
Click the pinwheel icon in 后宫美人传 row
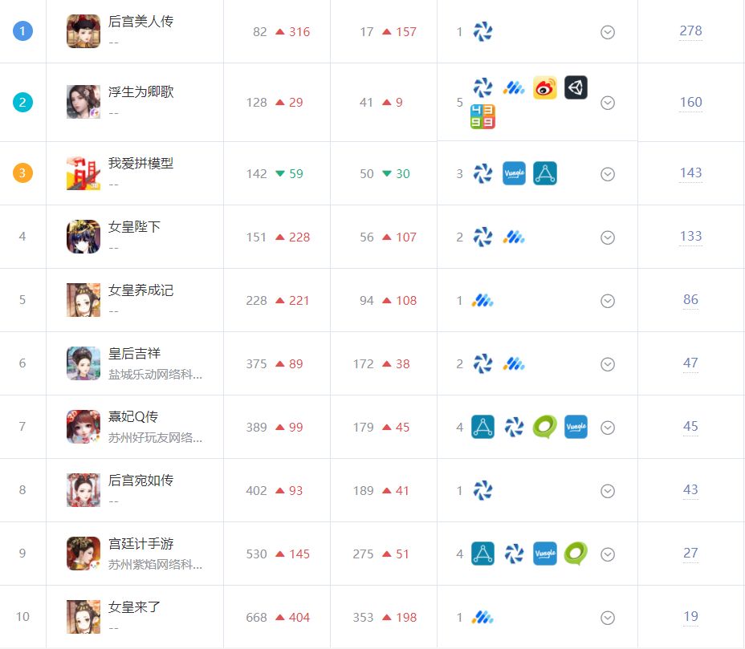[x=482, y=32]
